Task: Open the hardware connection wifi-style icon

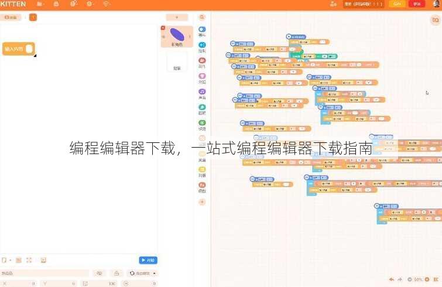Action: click(106, 4)
